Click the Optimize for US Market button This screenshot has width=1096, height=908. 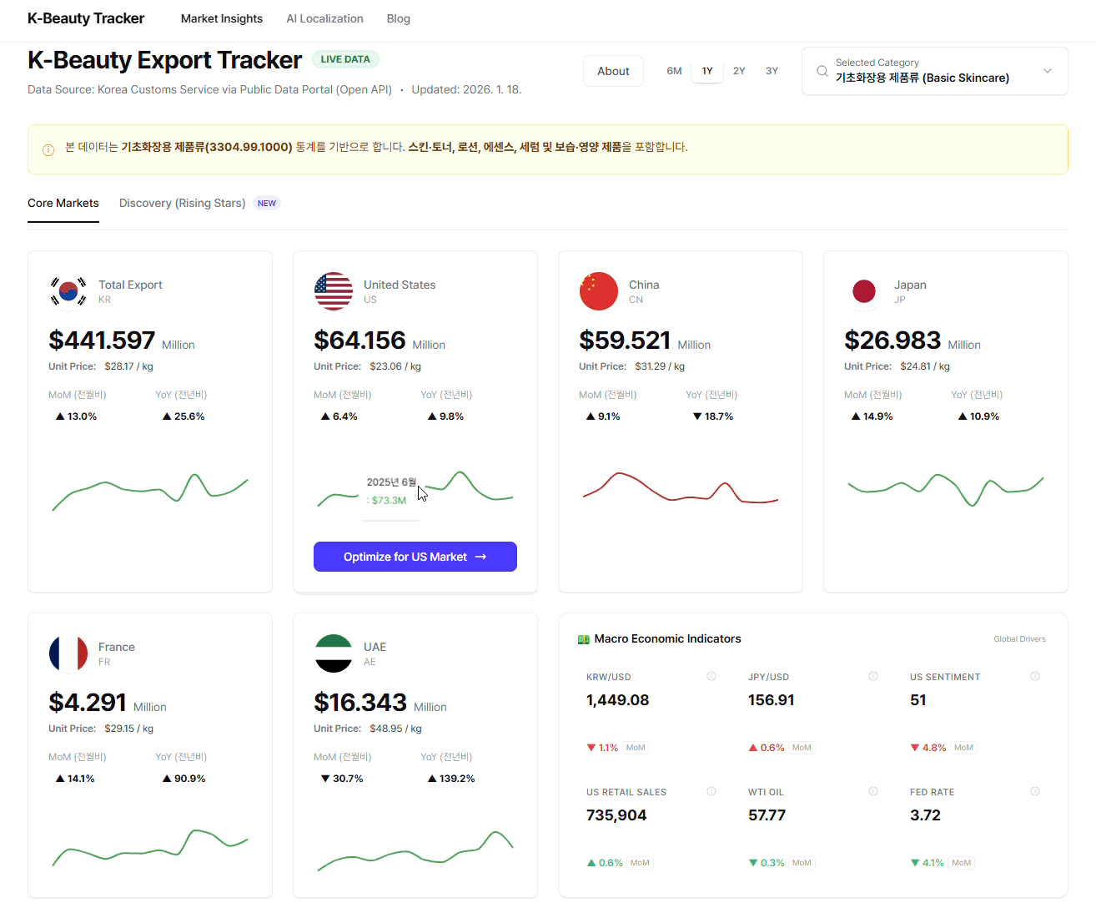[415, 557]
